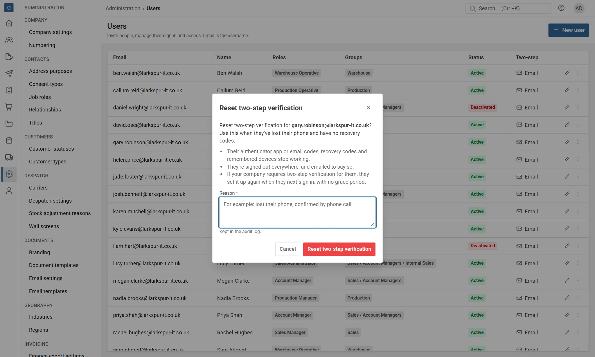Open more options for gary.robinson row
Screen dimensions: 595x357
click(x=578, y=142)
